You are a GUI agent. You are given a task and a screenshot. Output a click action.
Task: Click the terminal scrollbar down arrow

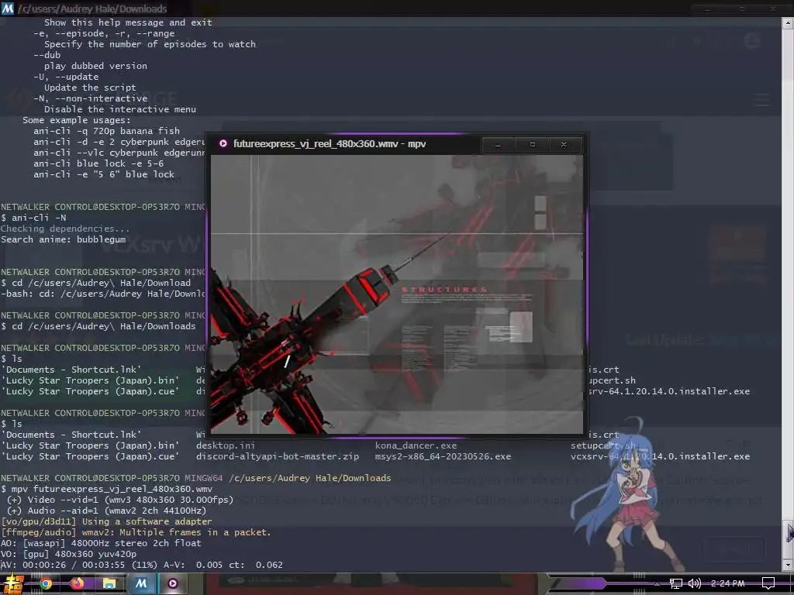[x=788, y=565]
